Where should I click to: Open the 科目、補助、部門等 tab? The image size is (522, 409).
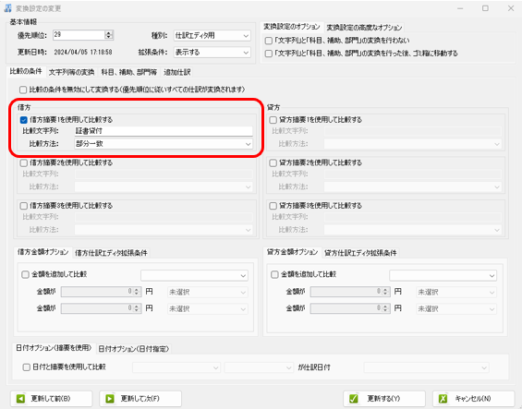click(x=129, y=72)
